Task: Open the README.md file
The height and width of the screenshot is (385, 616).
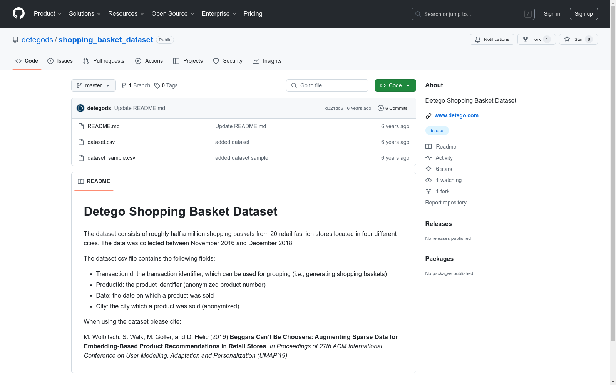Action: [104, 126]
